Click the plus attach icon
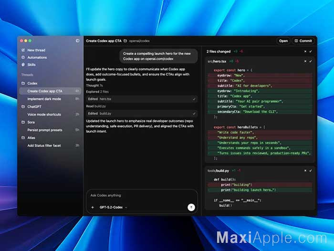 pos(93,207)
